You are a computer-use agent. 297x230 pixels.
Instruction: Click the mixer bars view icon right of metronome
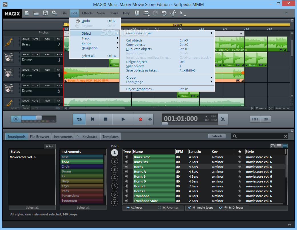(x=255, y=119)
